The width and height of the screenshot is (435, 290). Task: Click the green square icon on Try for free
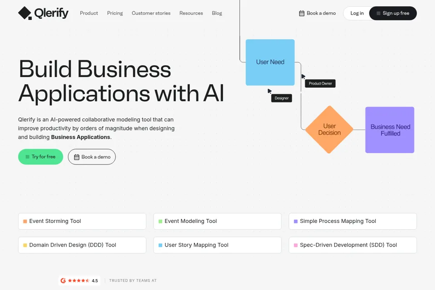pyautogui.click(x=28, y=157)
